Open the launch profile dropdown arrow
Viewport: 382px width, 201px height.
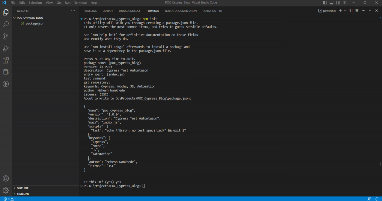pyautogui.click(x=345, y=11)
